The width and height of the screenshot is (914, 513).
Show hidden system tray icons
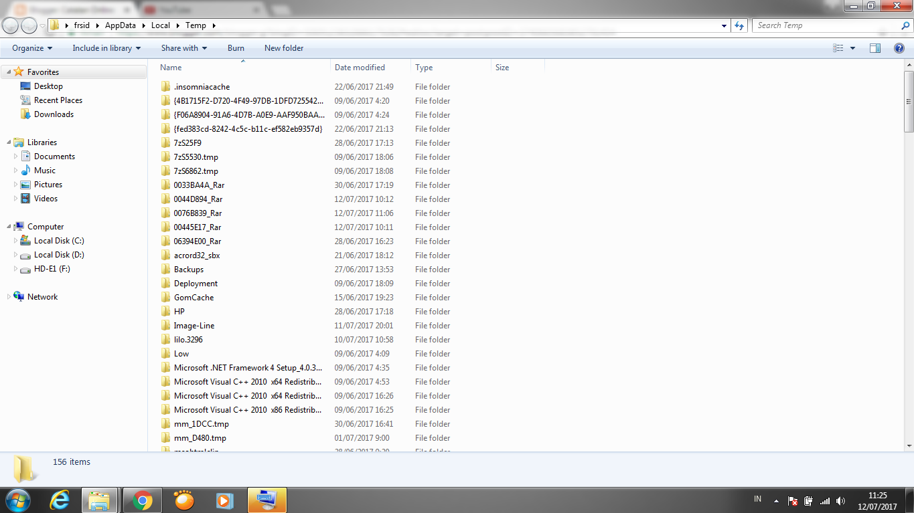click(776, 500)
